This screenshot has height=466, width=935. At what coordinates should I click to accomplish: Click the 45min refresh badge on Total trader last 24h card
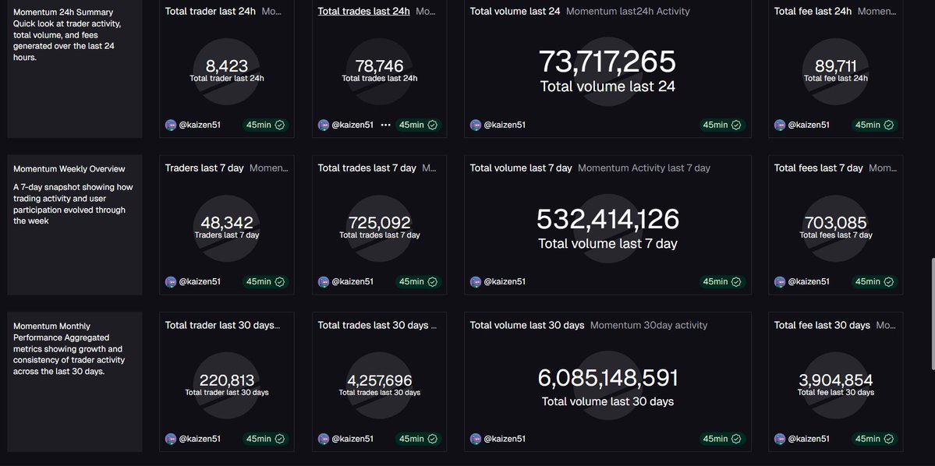[x=265, y=125]
